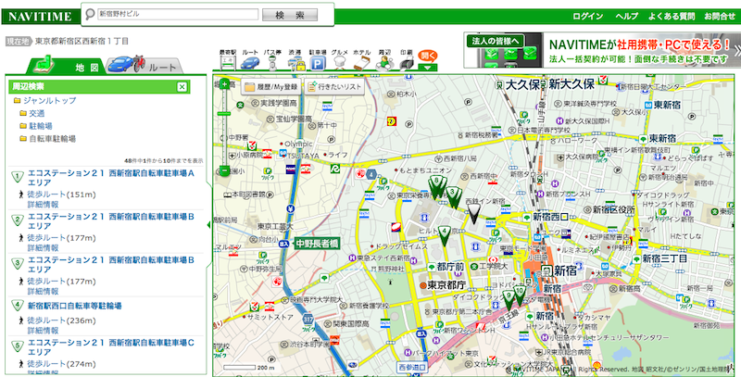Click 徒歩ルート(274m) walking route link
741x377 pixels.
(61, 364)
